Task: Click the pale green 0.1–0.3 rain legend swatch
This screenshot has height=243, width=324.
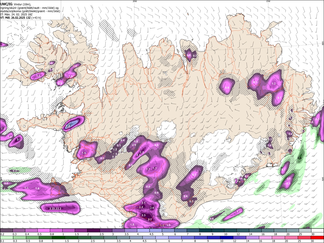Action: click(x=7, y=238)
